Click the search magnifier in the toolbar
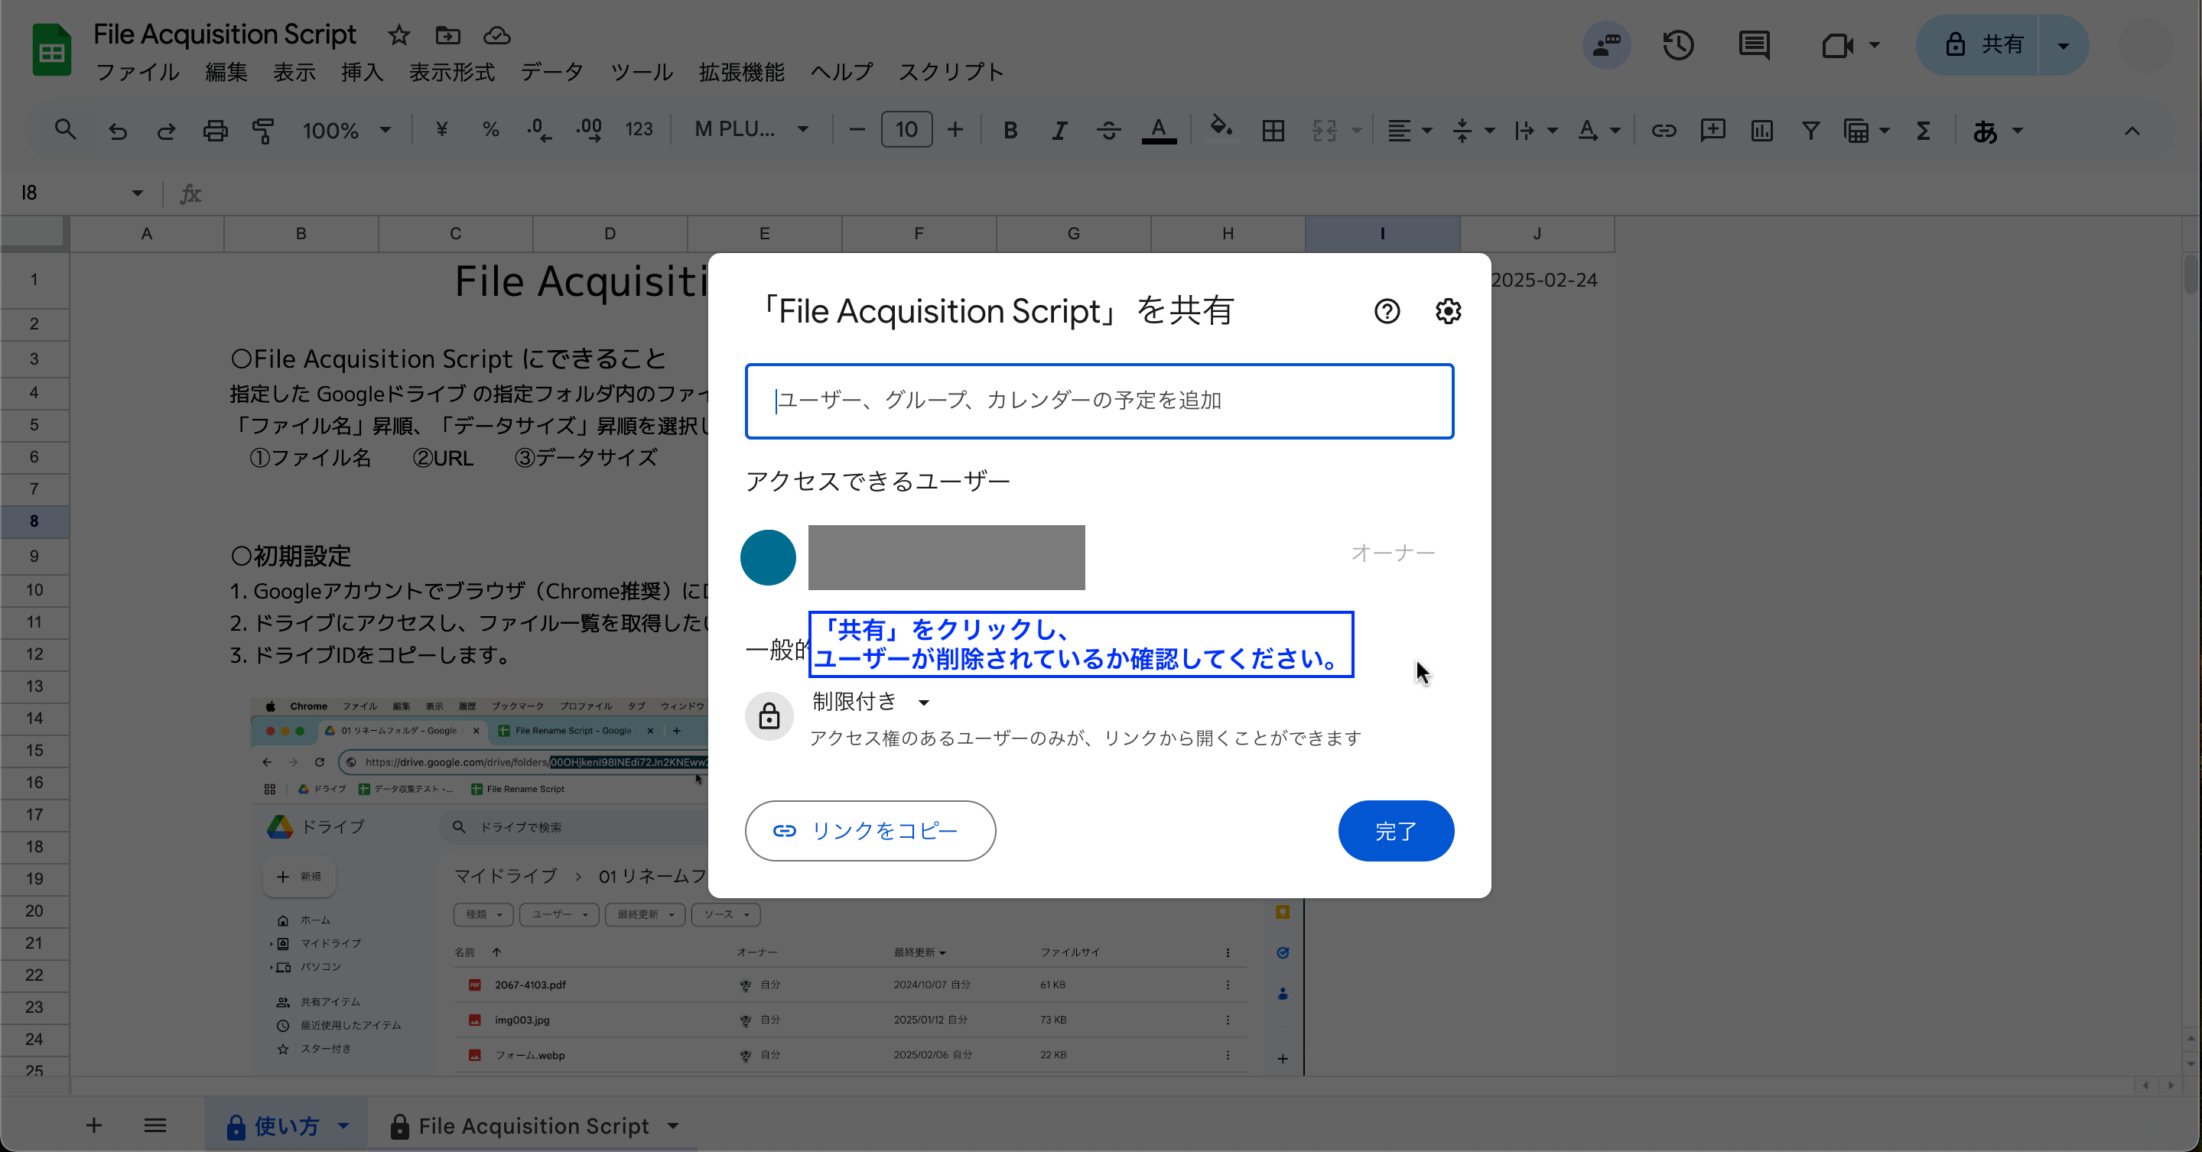Image resolution: width=2202 pixels, height=1152 pixels. pos(65,130)
